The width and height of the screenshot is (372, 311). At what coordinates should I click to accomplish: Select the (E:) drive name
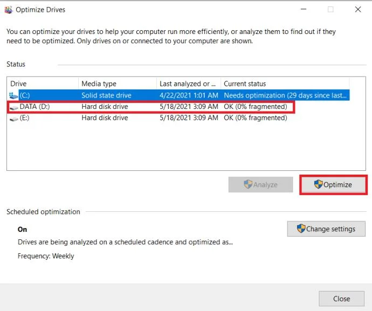24,118
